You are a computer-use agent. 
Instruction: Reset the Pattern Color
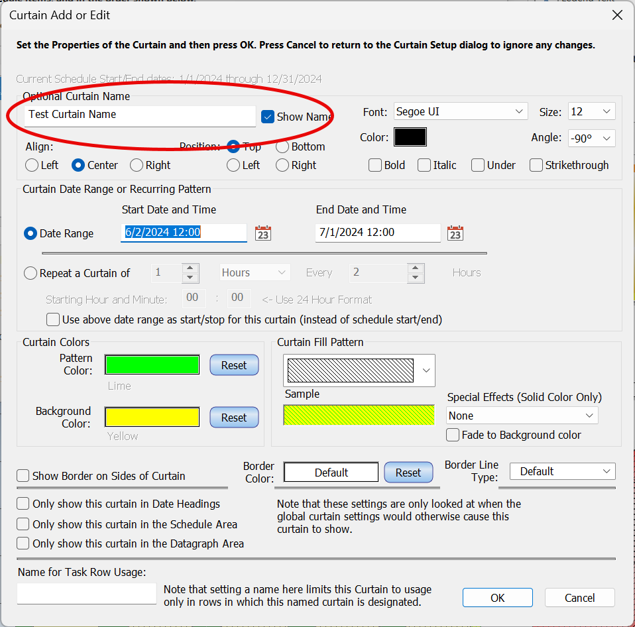tap(234, 365)
